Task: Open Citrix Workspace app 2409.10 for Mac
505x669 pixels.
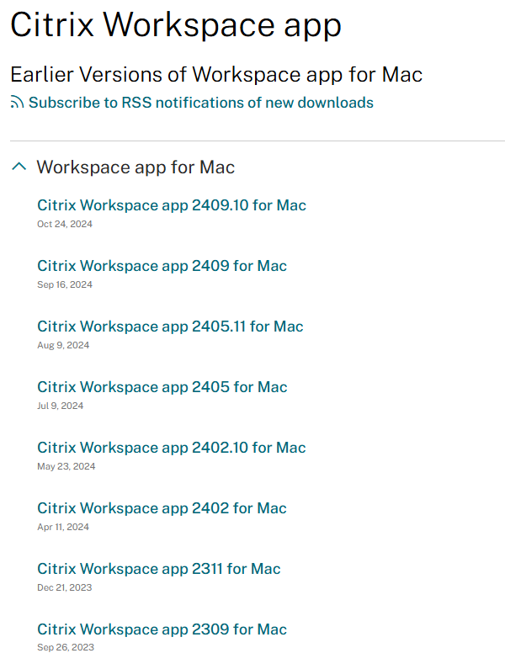Action: pos(172,205)
